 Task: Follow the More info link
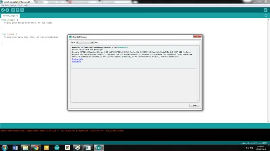[x=76, y=61]
